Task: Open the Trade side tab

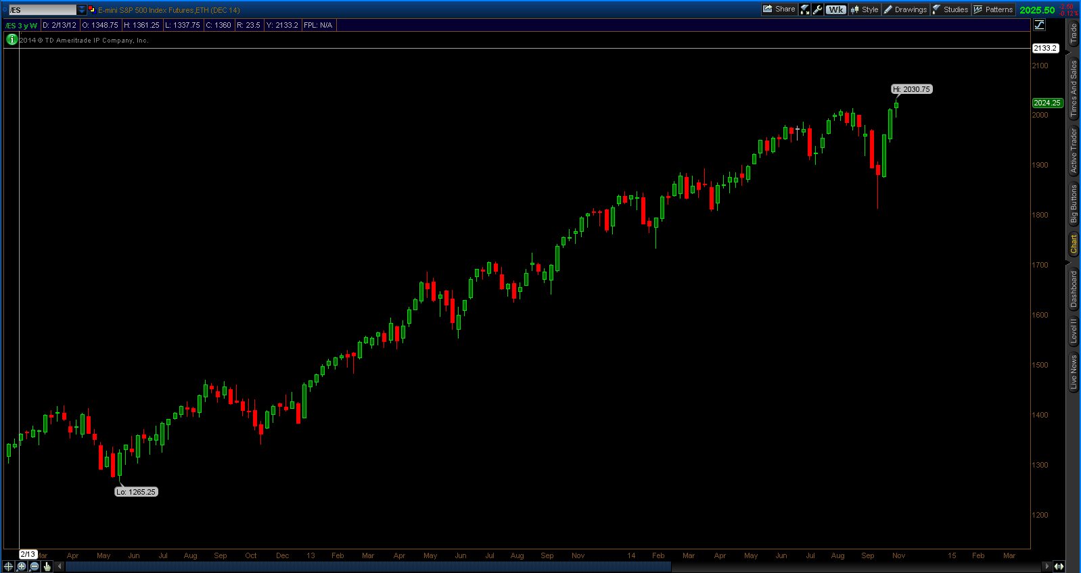Action: pos(1074,33)
